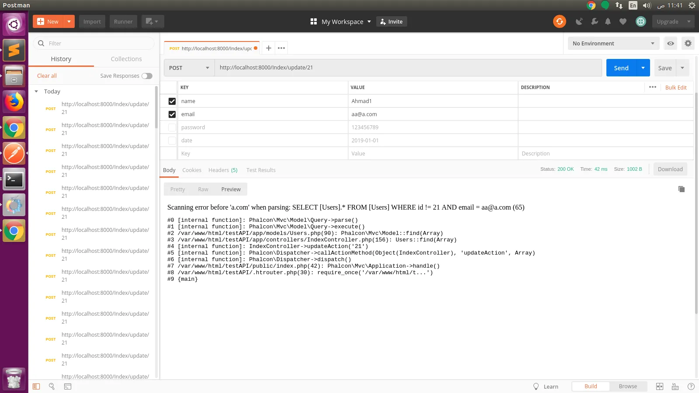Click the heart icon in header

(623, 21)
